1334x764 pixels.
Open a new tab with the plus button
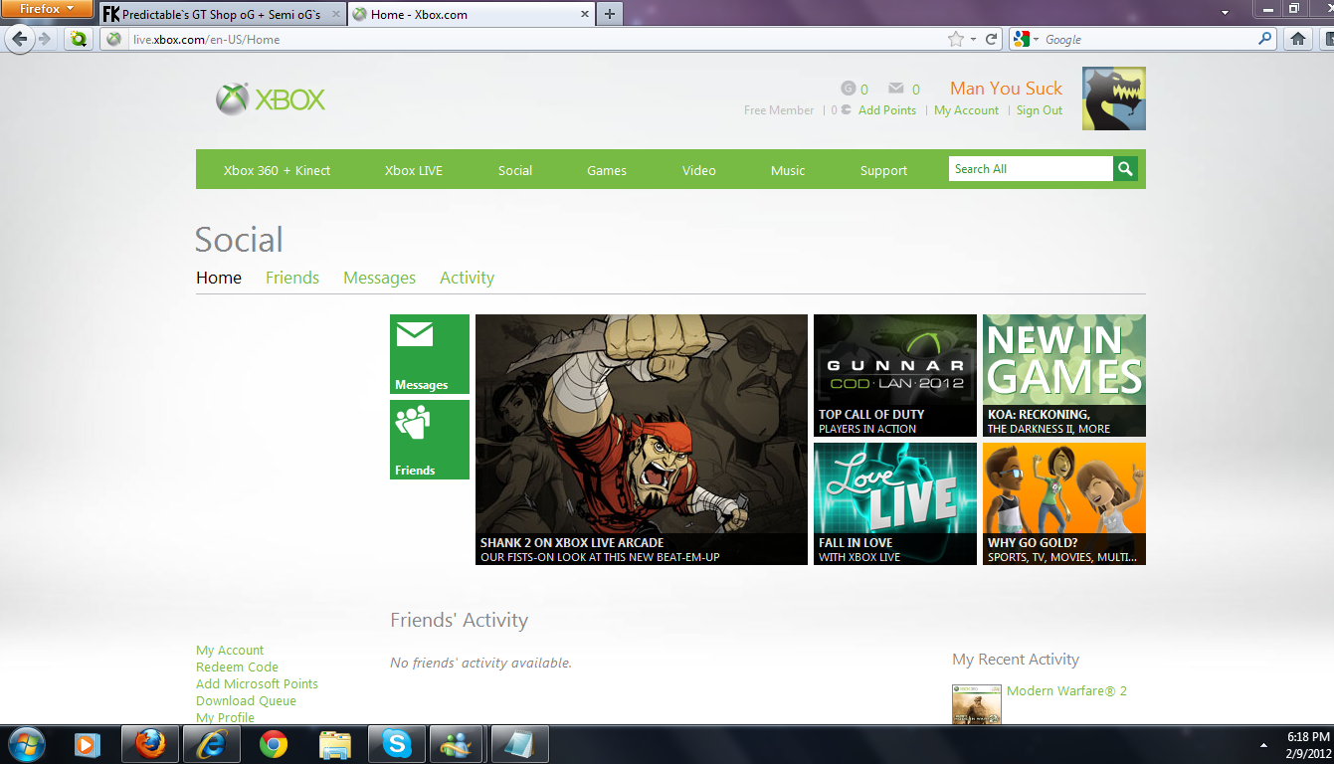click(x=610, y=14)
